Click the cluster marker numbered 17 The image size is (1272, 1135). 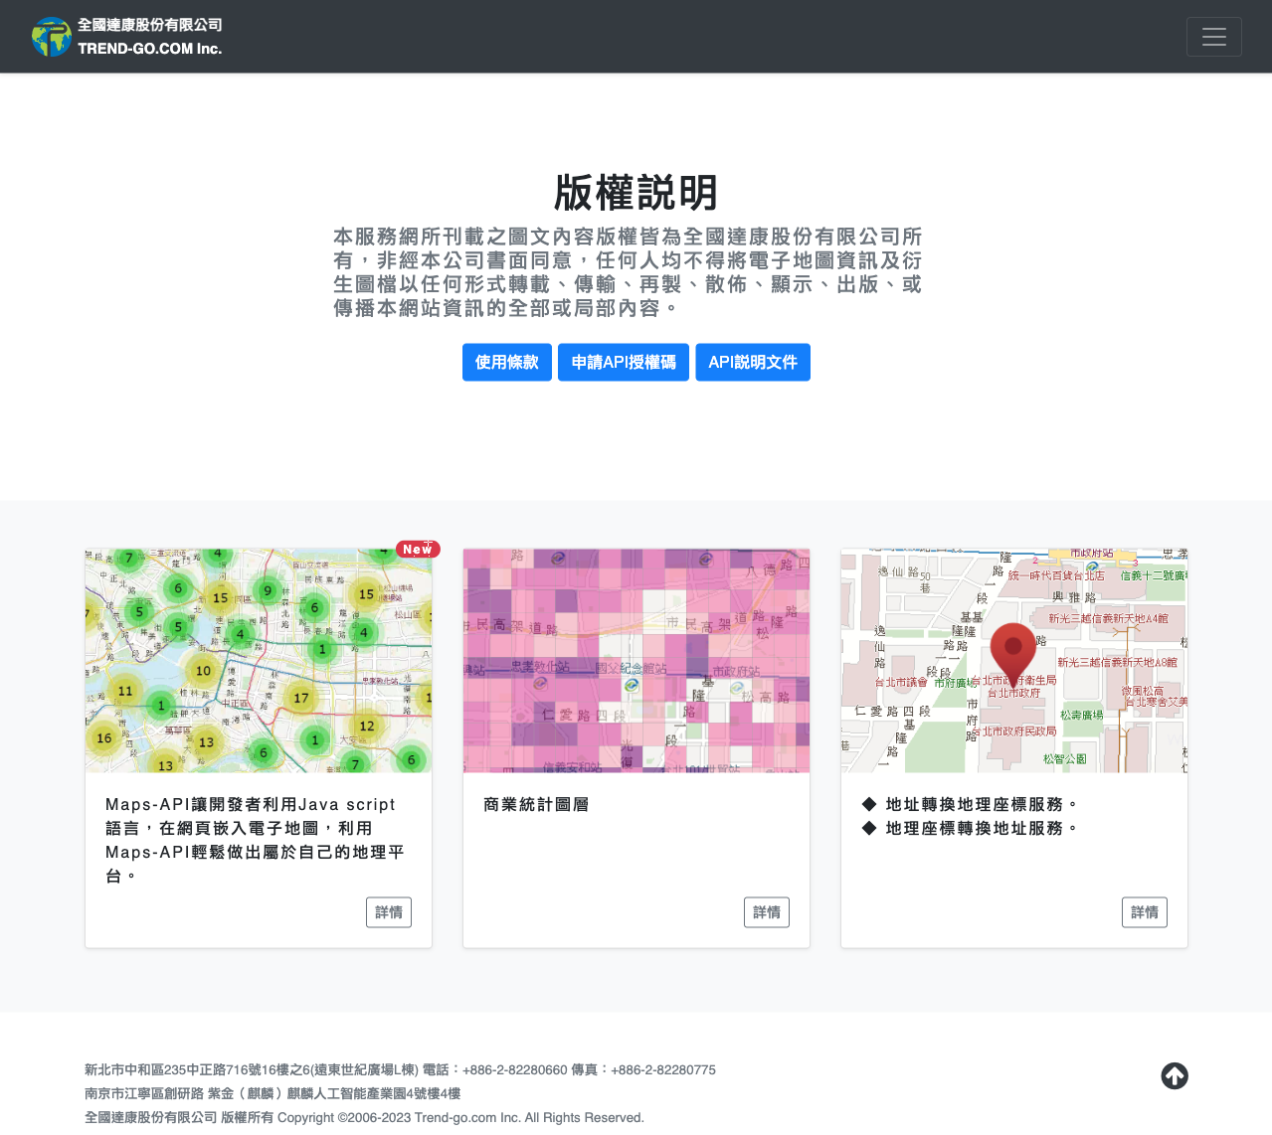click(x=301, y=698)
